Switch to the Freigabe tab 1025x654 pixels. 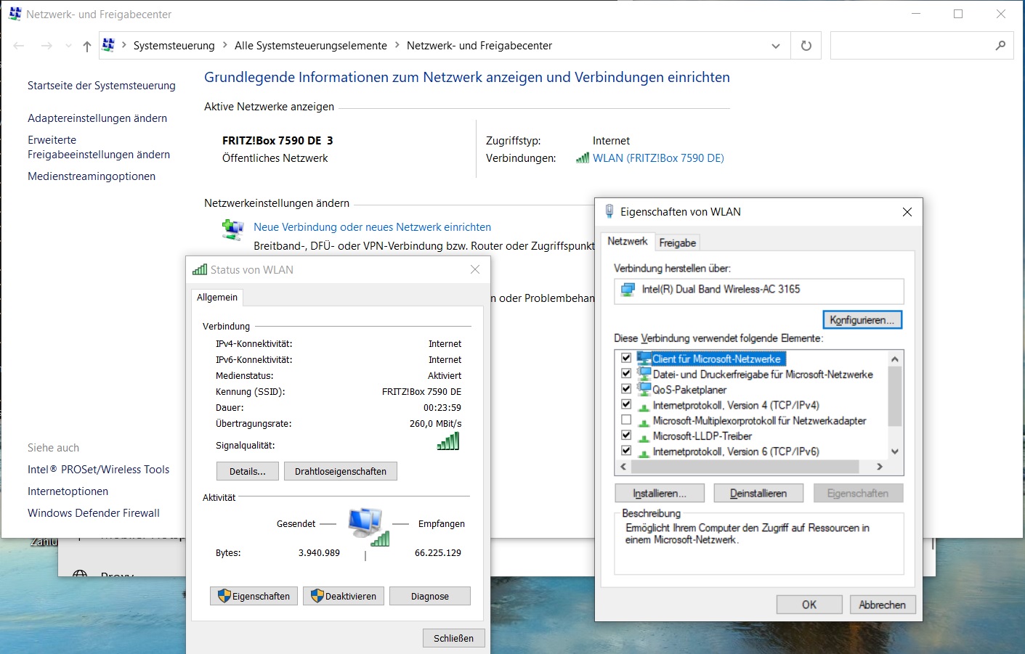677,242
